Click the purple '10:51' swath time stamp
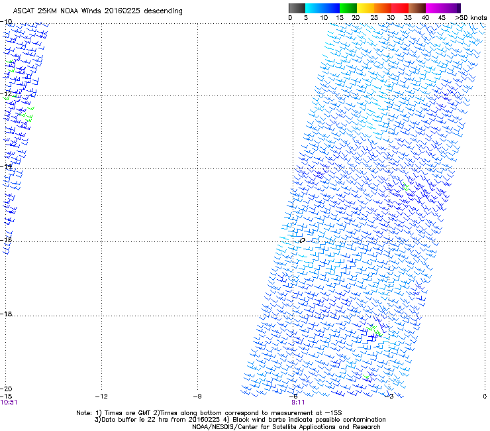This screenshot has height=431, width=490. 9,402
